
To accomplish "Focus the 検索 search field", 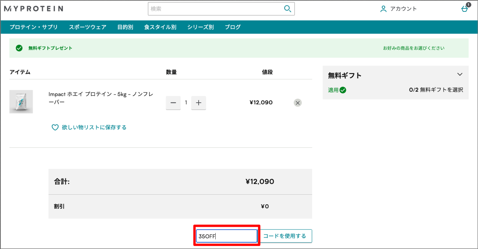I will tap(216, 9).
